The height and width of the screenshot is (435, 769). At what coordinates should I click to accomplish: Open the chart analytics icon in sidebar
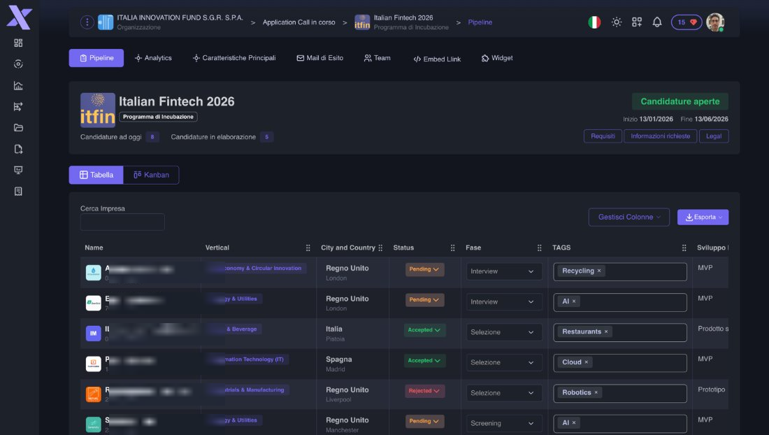pyautogui.click(x=18, y=85)
